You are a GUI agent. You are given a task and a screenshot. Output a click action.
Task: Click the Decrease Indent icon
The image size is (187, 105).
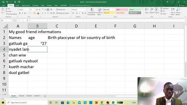pos(51,13)
